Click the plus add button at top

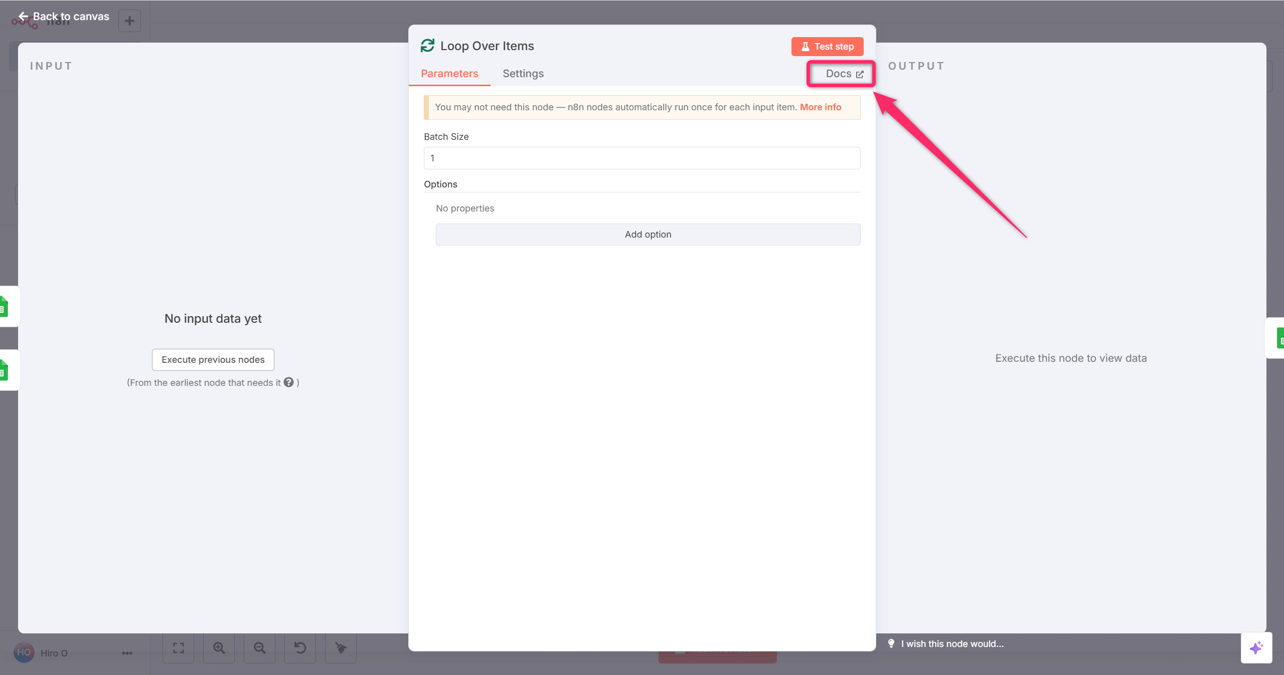pyautogui.click(x=129, y=21)
